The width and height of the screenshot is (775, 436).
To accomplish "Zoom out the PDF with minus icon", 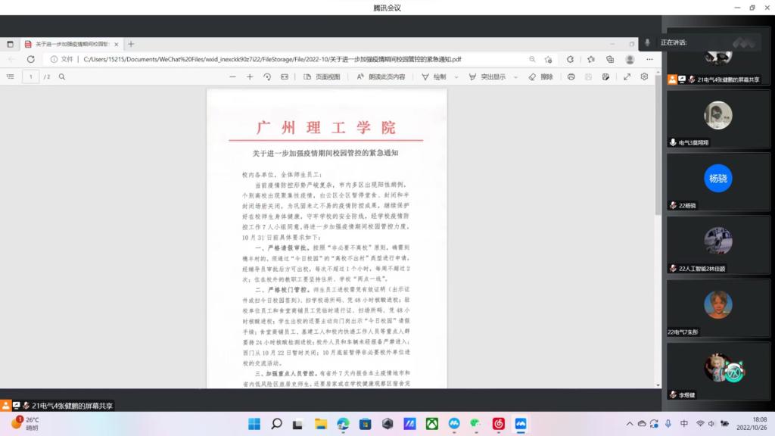I will coord(233,76).
